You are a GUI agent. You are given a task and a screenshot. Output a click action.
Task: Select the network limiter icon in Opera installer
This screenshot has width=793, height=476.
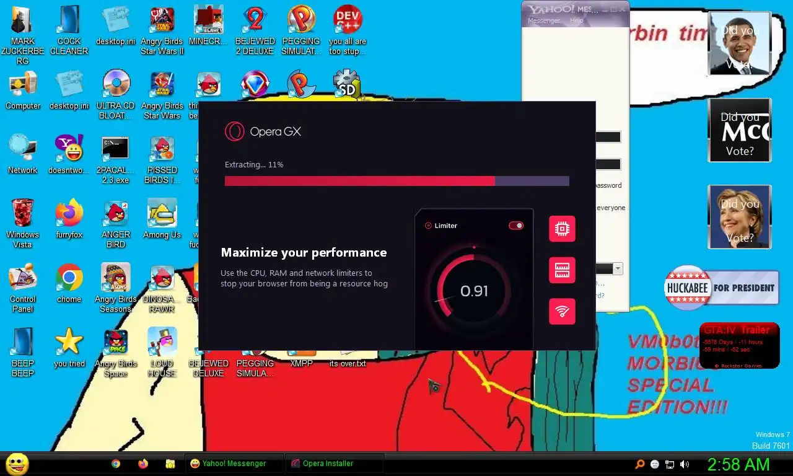(562, 311)
